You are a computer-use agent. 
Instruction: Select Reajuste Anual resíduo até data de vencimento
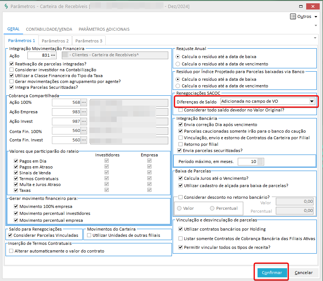(x=178, y=64)
